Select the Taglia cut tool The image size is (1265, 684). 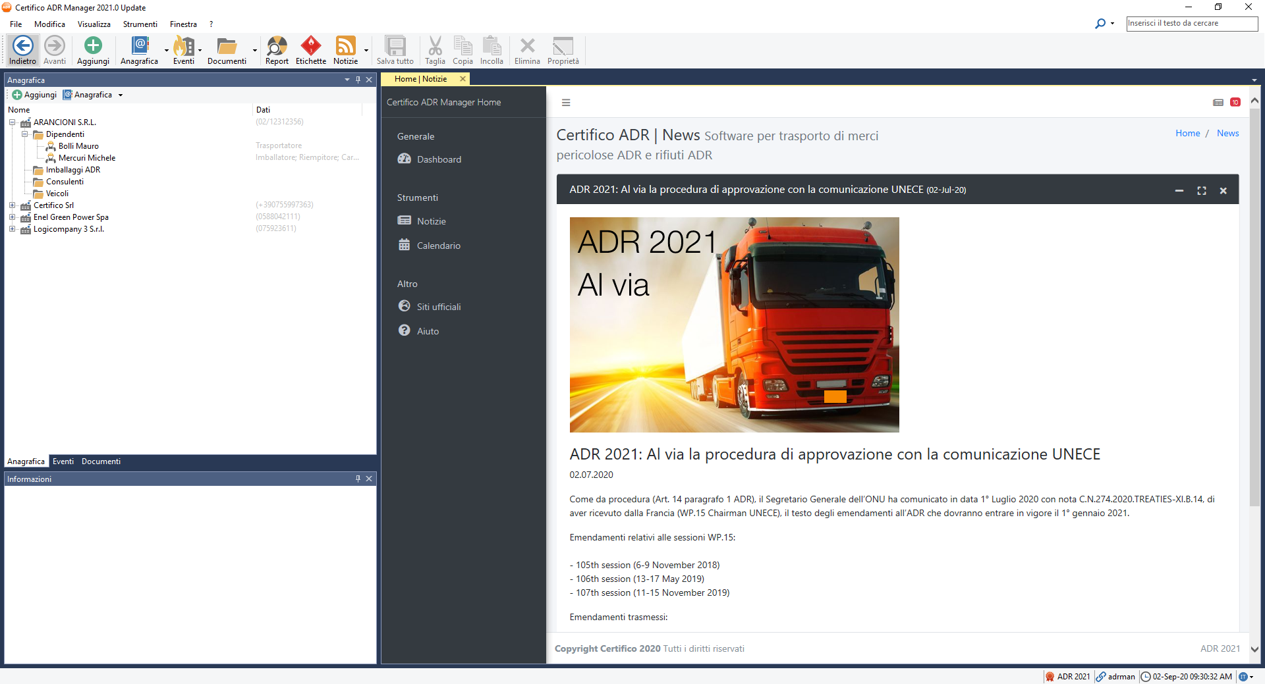[435, 50]
